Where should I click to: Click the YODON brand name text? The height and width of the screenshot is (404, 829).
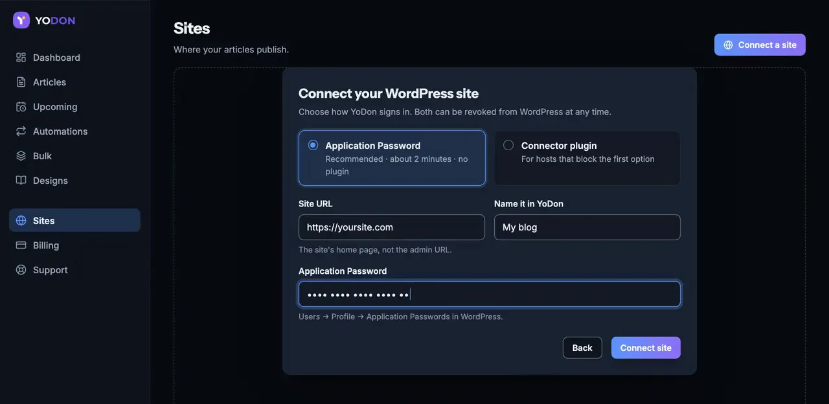click(55, 20)
